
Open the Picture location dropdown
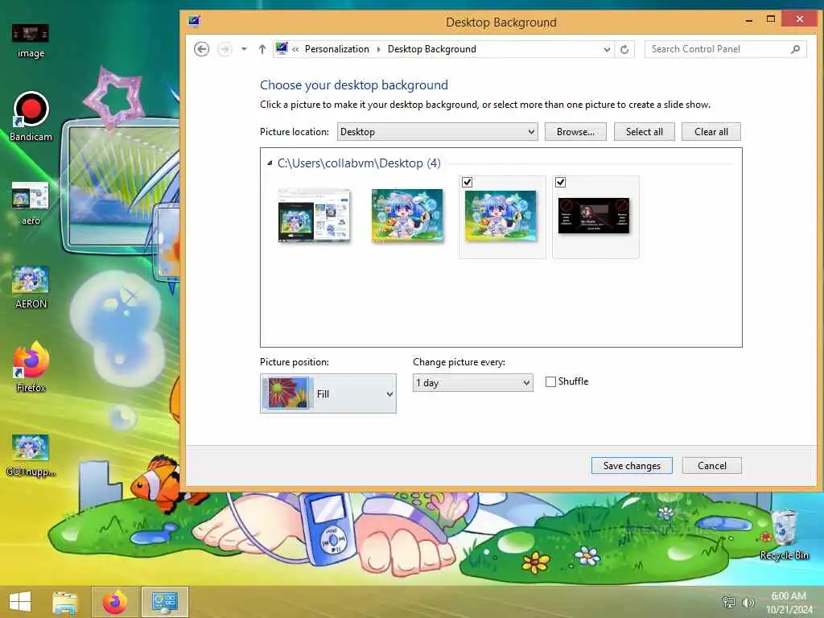click(437, 132)
